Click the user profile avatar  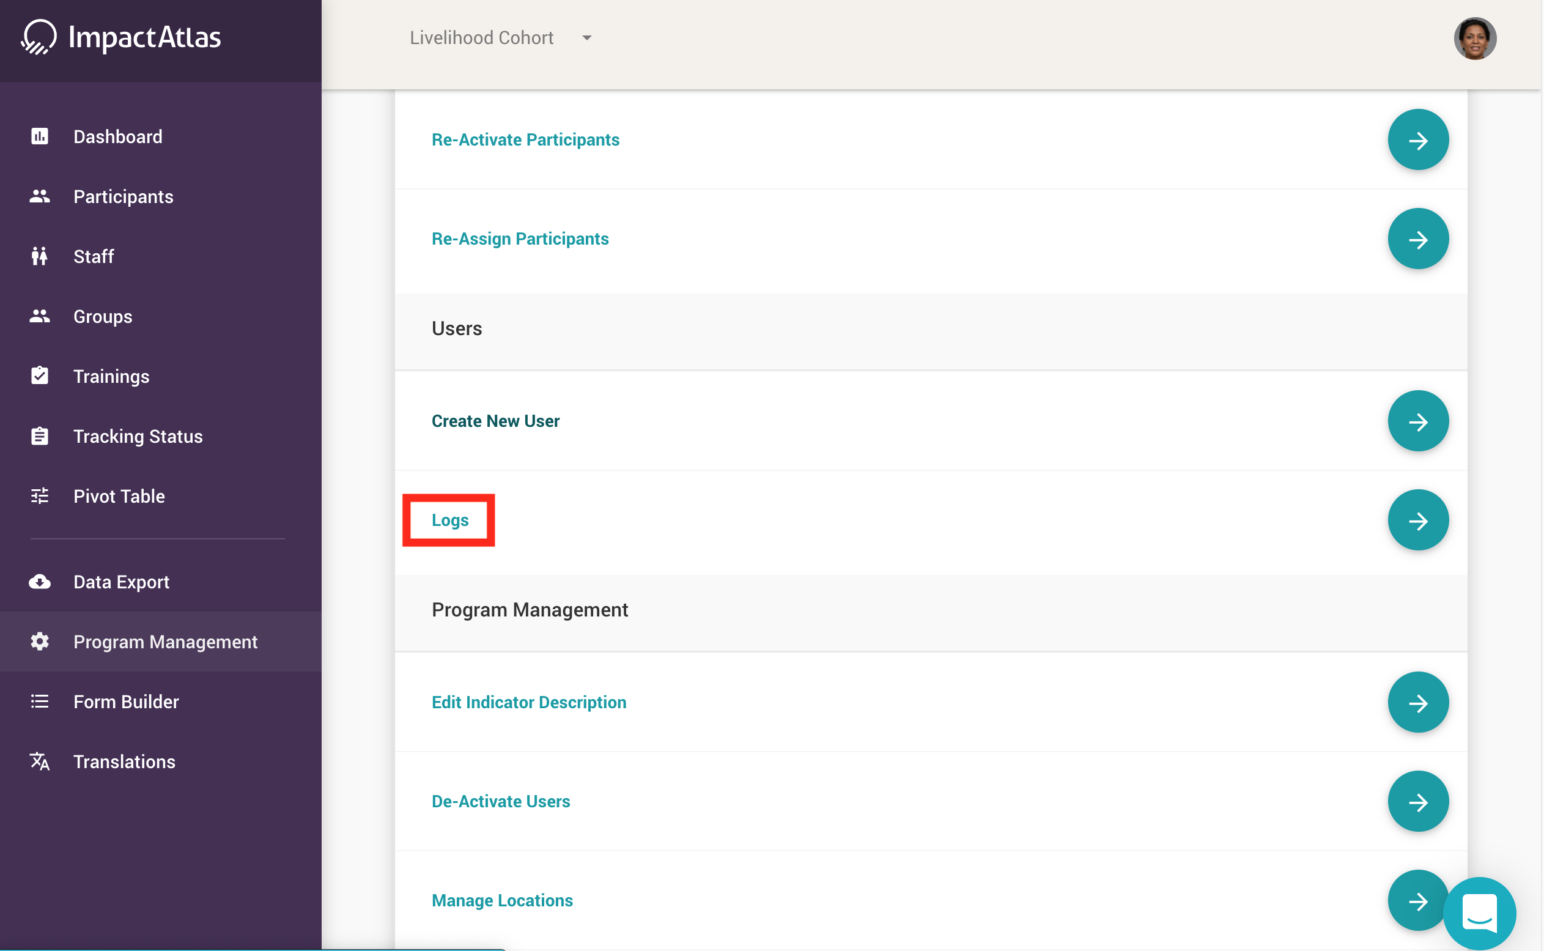(1475, 39)
